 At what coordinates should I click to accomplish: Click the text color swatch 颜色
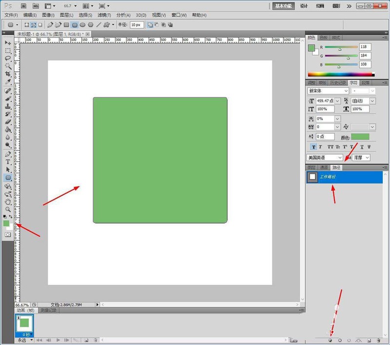360,137
